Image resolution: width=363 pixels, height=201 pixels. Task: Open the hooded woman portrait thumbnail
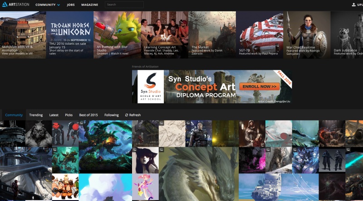click(252, 134)
